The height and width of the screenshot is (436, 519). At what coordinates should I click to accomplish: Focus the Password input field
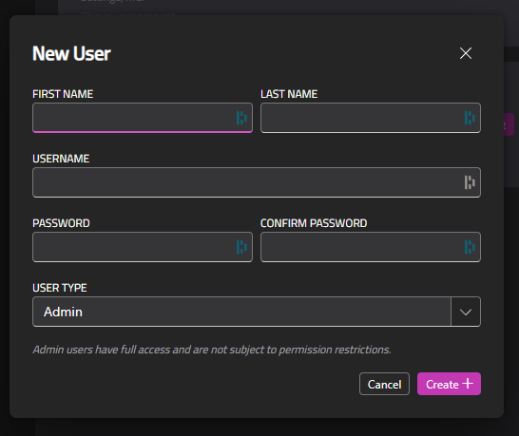coord(143,247)
